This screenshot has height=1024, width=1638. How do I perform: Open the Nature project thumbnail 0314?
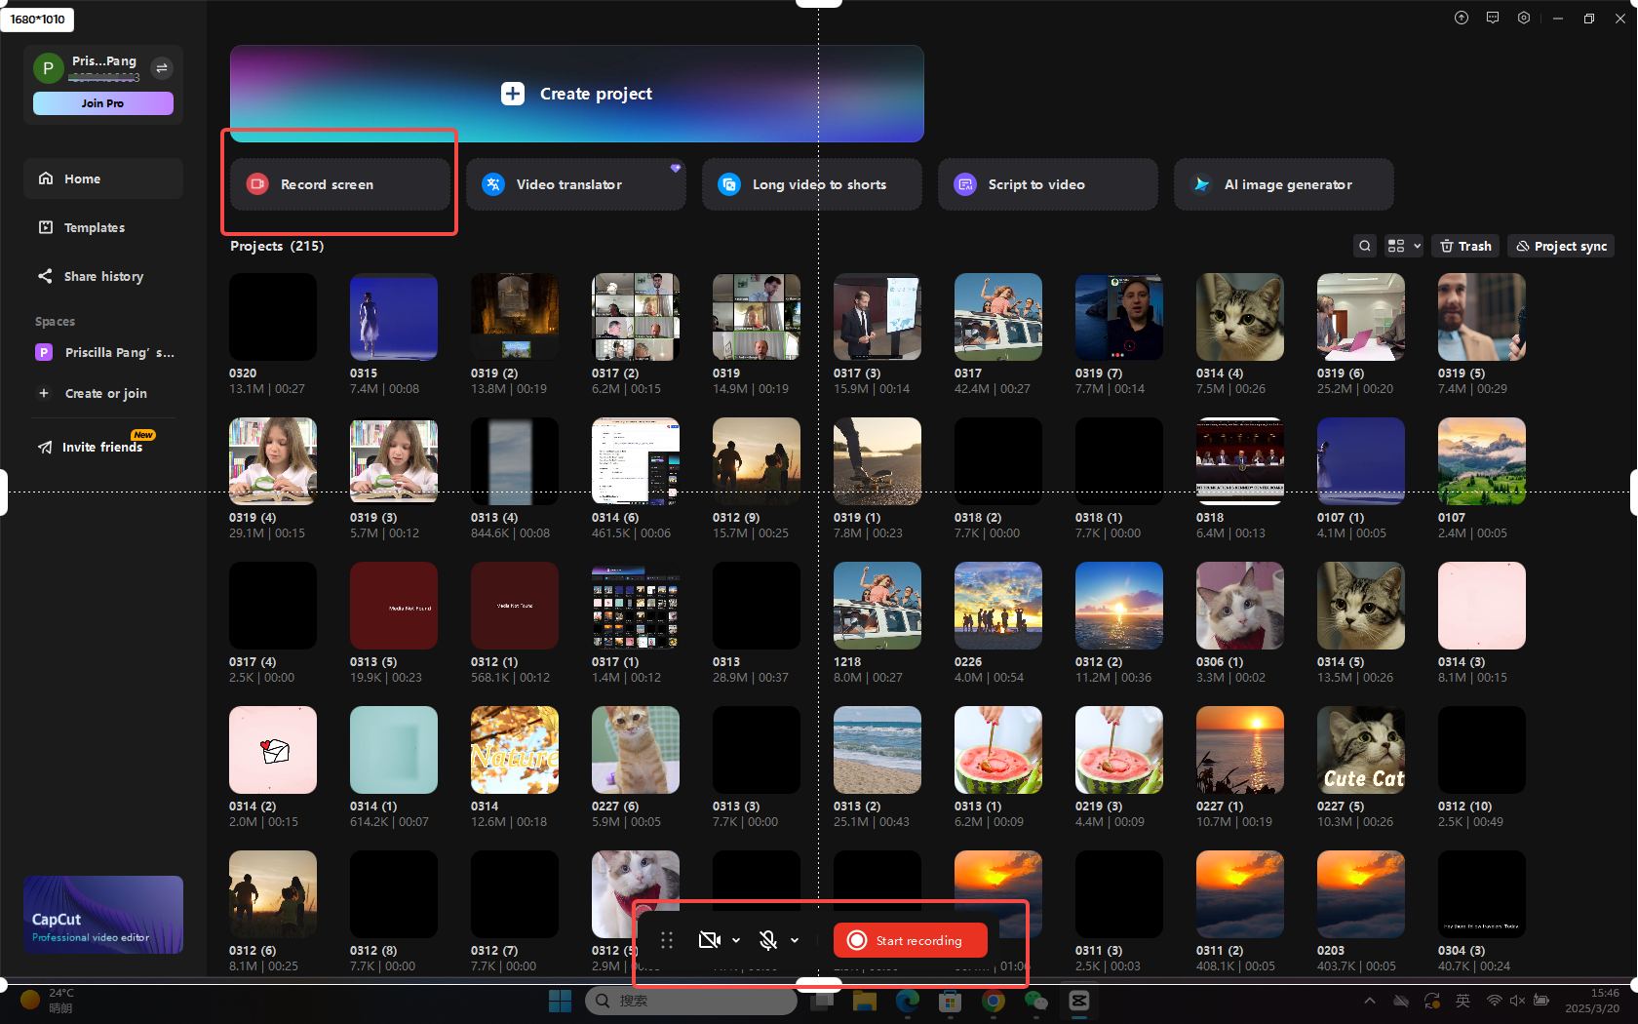point(515,750)
